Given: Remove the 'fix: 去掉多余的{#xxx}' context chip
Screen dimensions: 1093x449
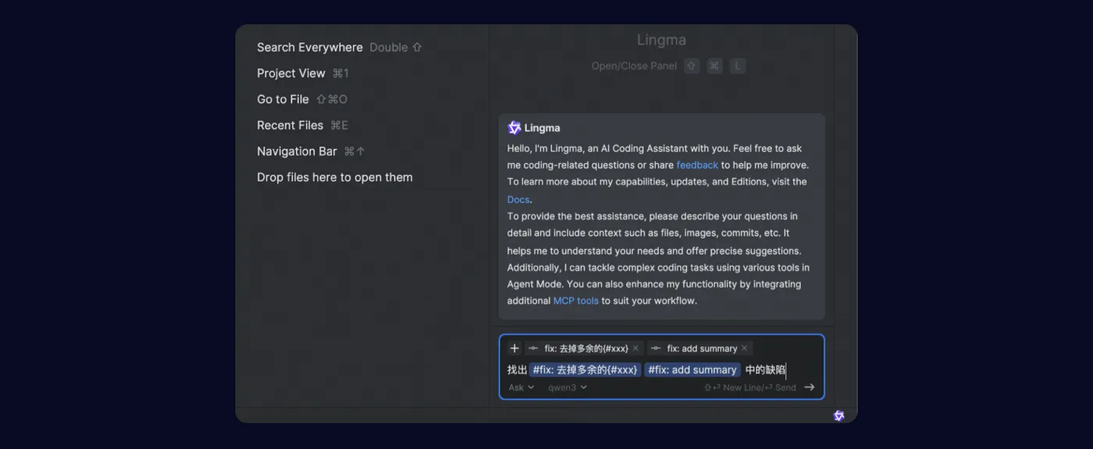Looking at the screenshot, I should [636, 348].
